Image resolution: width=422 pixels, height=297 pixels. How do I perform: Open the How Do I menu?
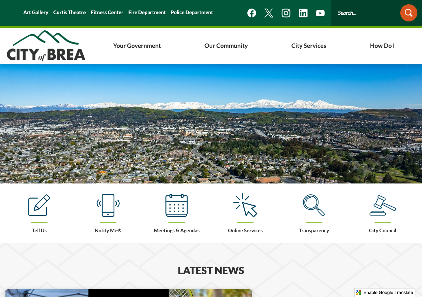pos(382,46)
